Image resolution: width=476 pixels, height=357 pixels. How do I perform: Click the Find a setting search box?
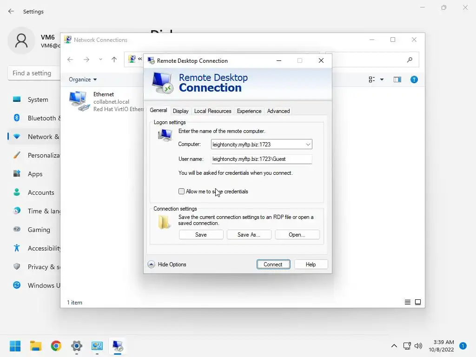pyautogui.click(x=34, y=73)
